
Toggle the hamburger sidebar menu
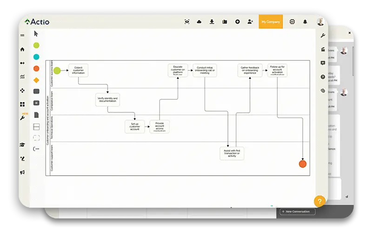point(22,35)
